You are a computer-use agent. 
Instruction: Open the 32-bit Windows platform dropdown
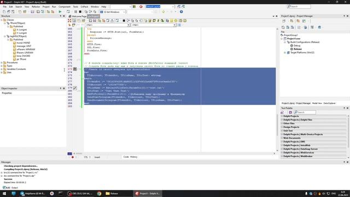[124, 12]
